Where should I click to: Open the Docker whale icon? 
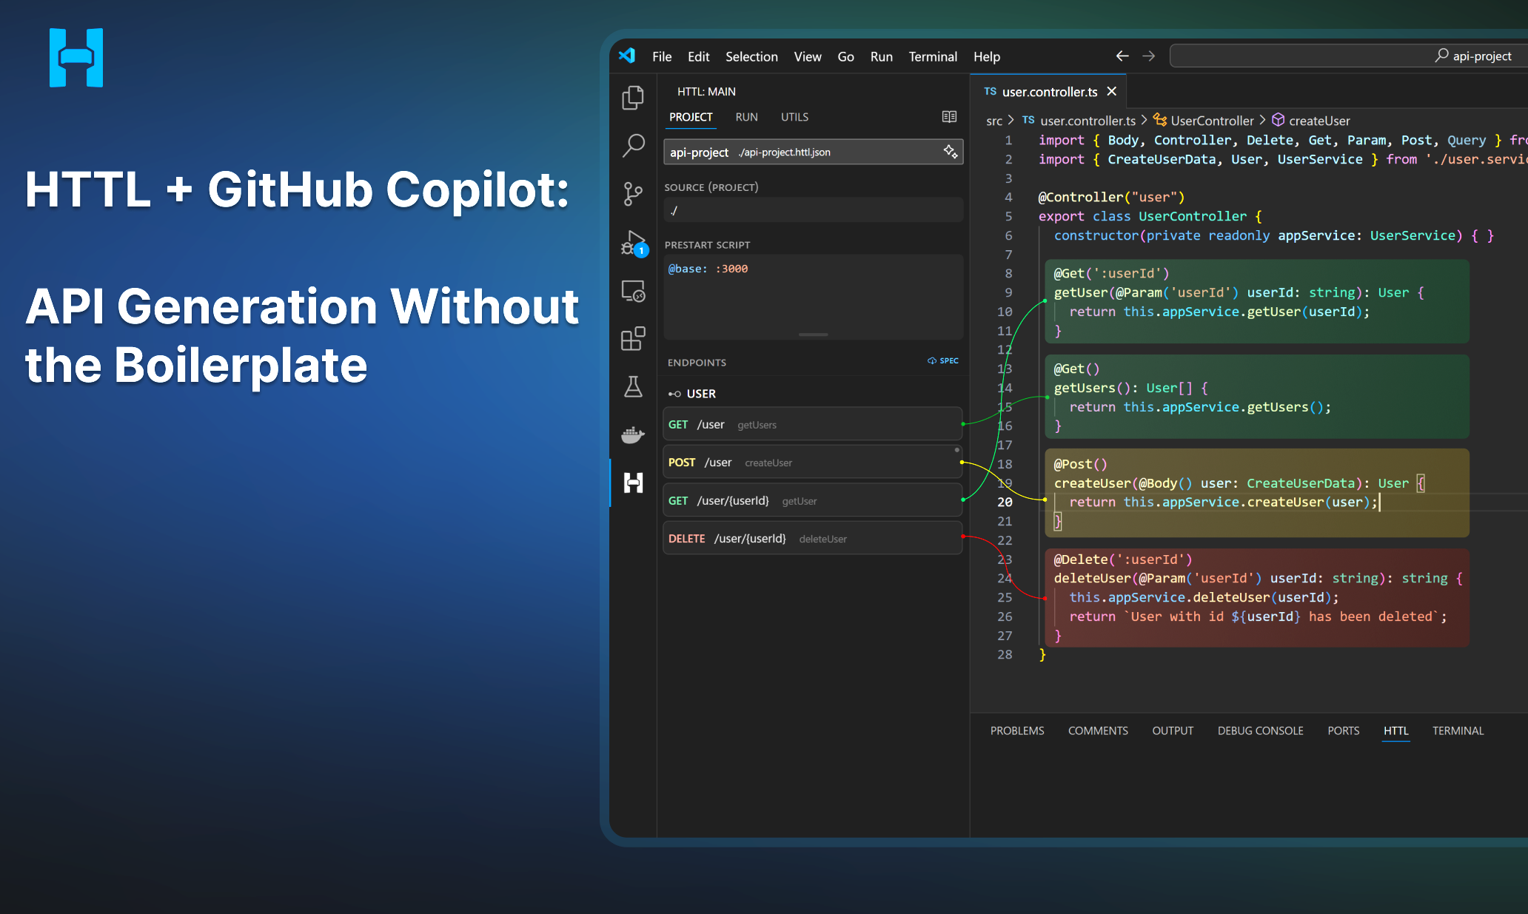(x=633, y=434)
